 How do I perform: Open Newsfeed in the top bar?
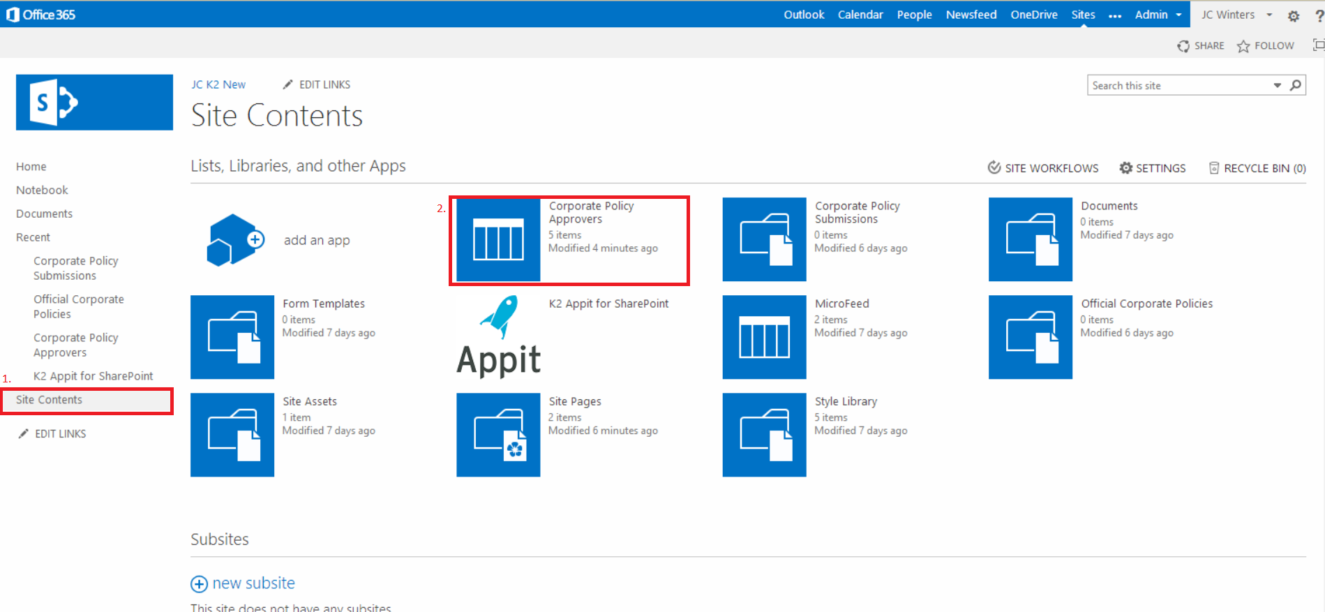pos(971,15)
